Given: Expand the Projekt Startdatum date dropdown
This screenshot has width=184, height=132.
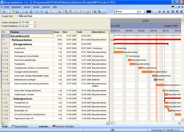Looking at the screenshot, I should [x=35, y=22].
